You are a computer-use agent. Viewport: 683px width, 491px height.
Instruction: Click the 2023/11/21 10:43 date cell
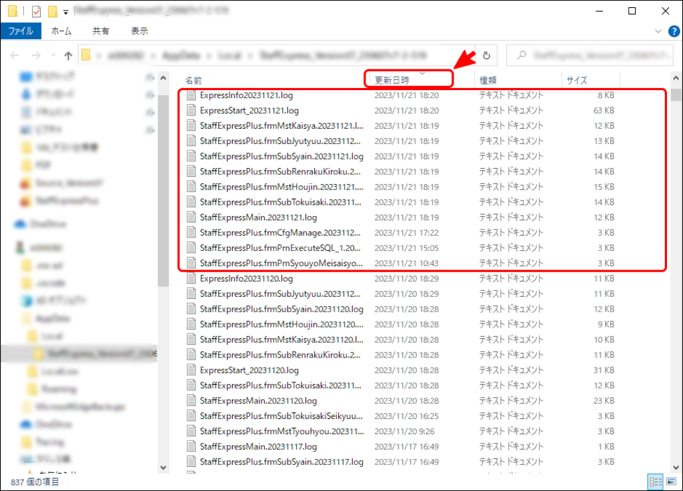[x=406, y=263]
